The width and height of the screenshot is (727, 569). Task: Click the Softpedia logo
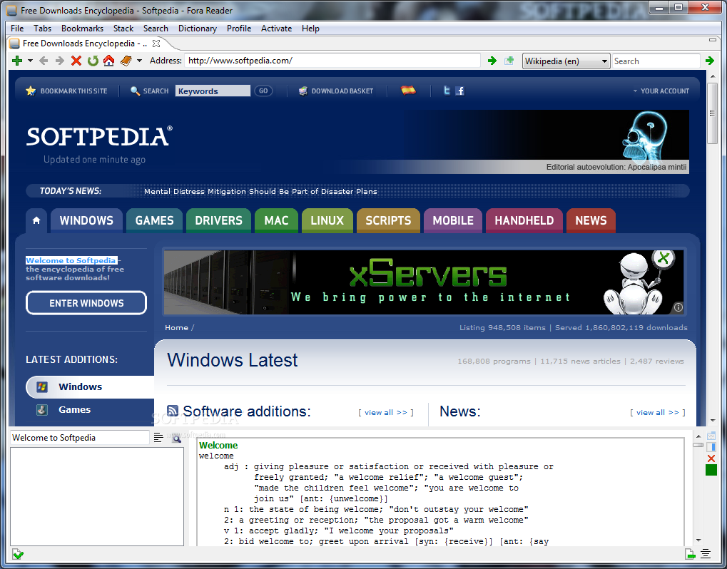99,137
